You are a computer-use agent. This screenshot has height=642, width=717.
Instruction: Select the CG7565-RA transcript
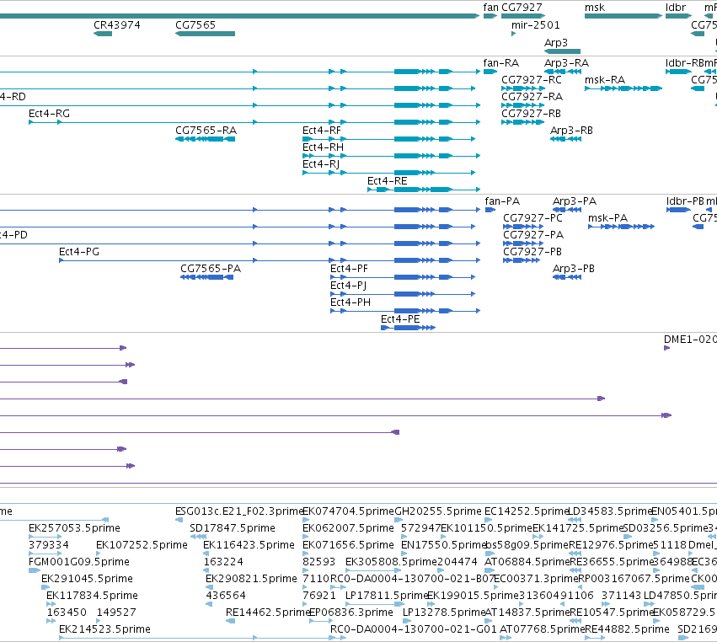pos(205,139)
